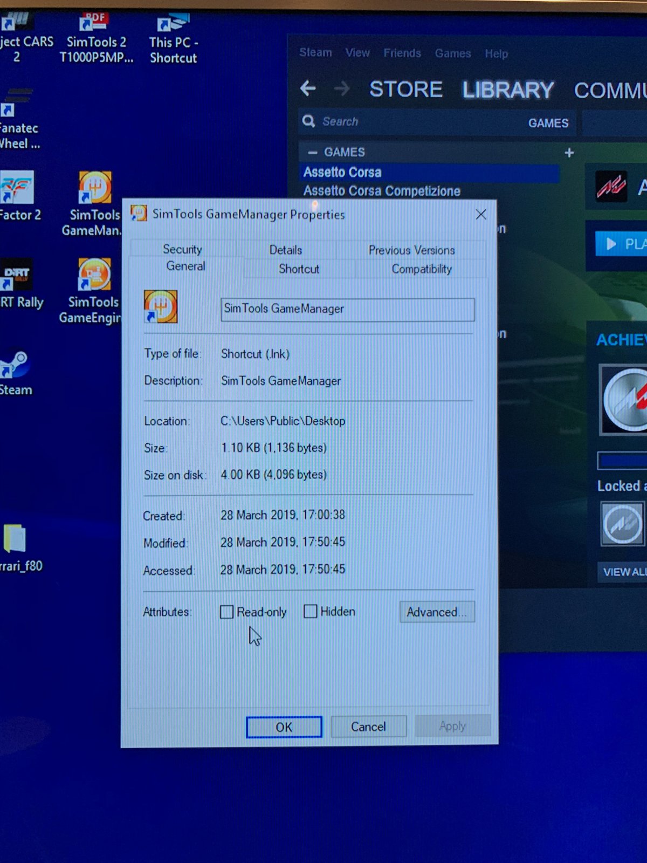
Task: Enable the Hidden attribute checkbox
Action: click(310, 611)
